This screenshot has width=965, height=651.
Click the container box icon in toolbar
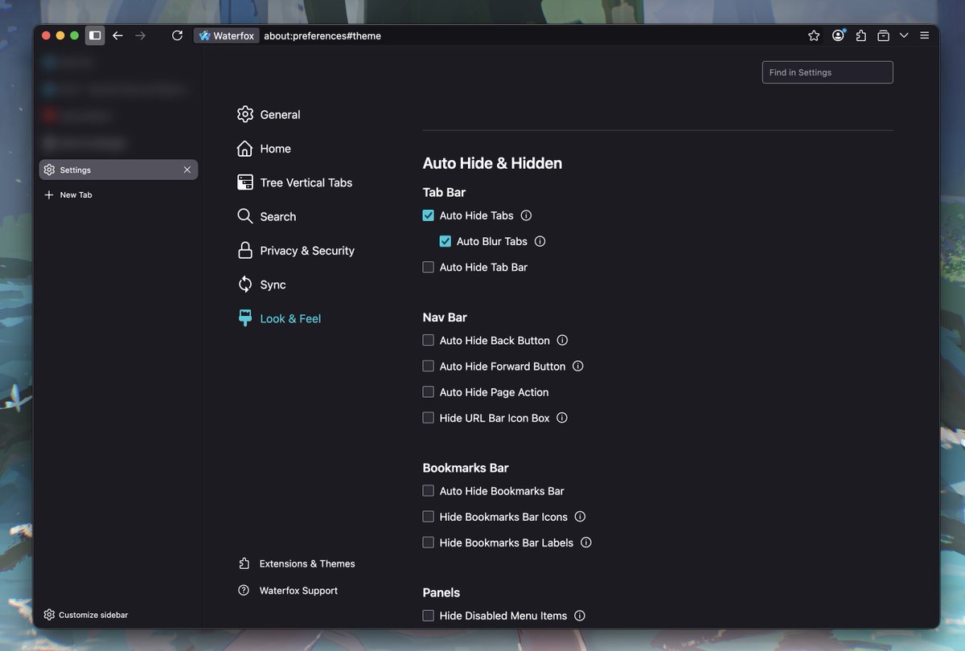click(883, 35)
